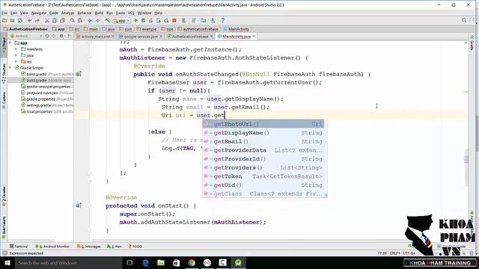
Task: Click the Attach debugger to process icon
Action: pyautogui.click(x=159, y=20)
